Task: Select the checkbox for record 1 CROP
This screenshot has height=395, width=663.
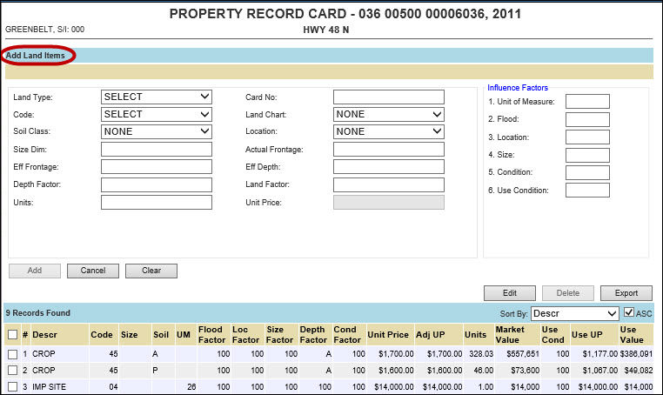Action: (12, 354)
